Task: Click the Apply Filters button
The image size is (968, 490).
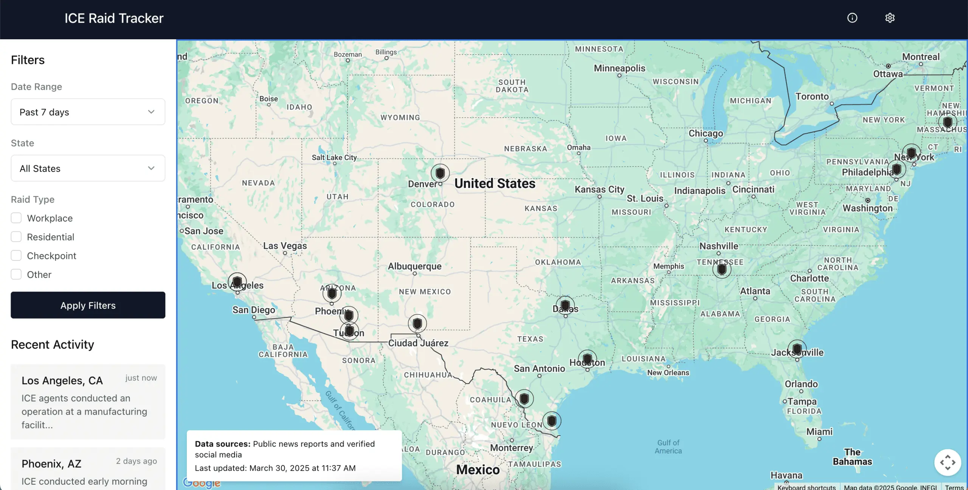Action: 88,305
